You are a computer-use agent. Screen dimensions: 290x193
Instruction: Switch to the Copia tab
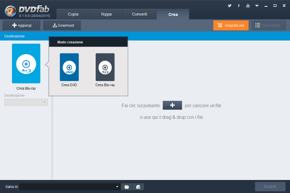coord(73,14)
